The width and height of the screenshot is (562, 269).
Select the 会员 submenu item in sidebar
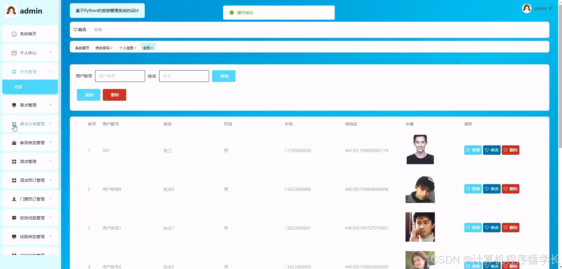tap(30, 87)
